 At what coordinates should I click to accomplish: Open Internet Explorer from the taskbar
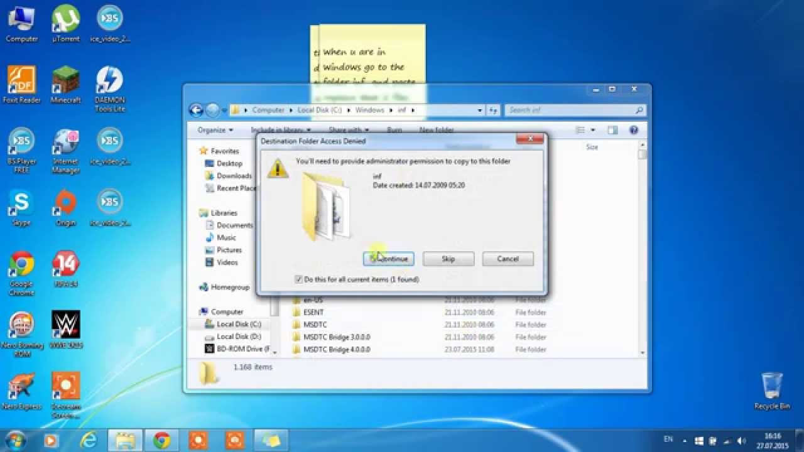(89, 440)
